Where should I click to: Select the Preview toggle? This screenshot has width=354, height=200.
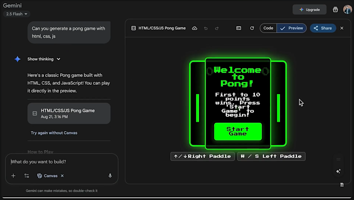click(292, 28)
